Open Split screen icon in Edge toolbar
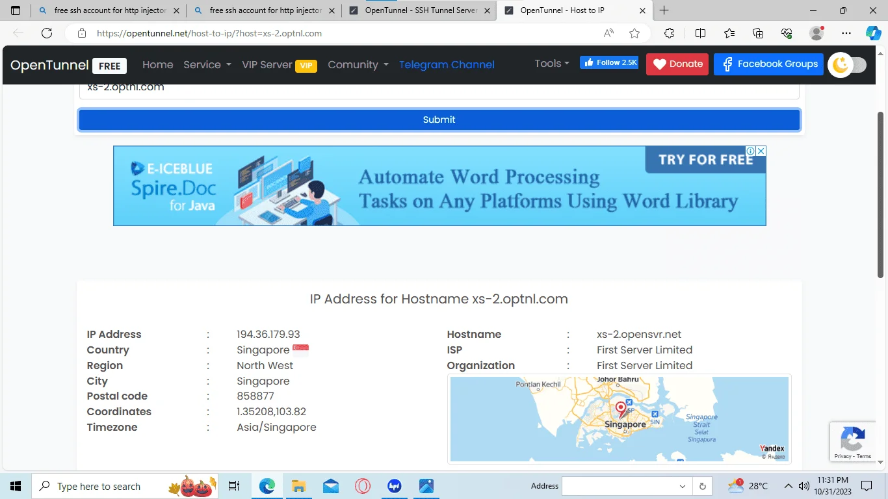The height and width of the screenshot is (499, 888). (x=700, y=33)
